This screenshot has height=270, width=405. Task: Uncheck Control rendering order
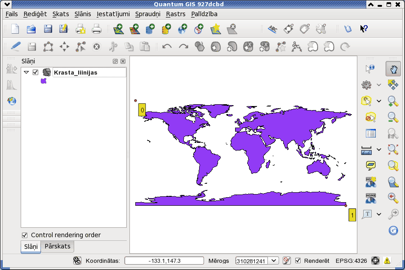pos(25,235)
